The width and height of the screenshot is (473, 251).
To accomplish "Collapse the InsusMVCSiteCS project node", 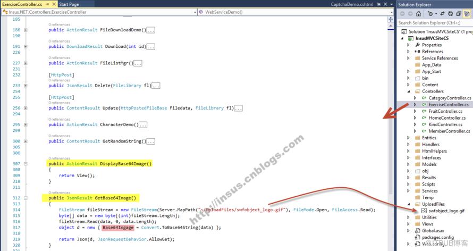I will [402, 38].
